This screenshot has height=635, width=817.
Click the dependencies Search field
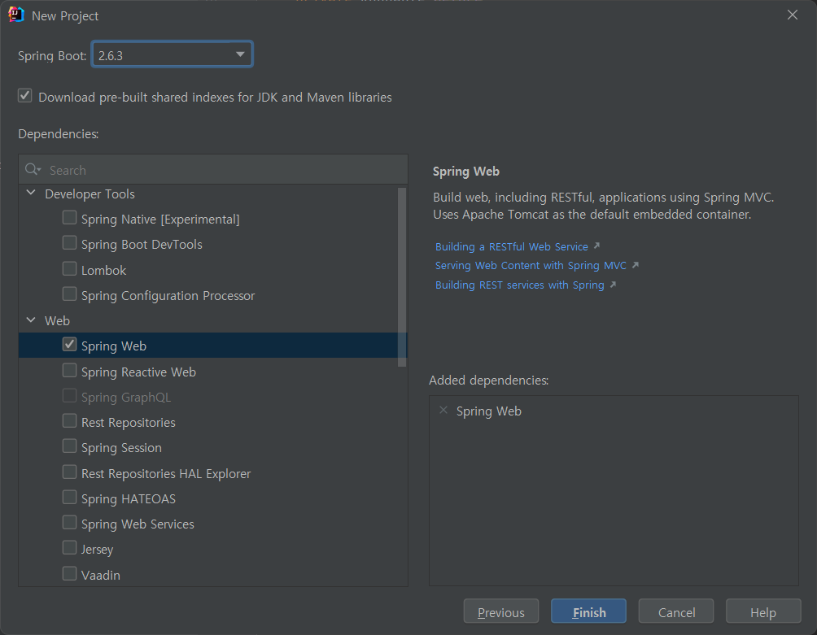(213, 170)
